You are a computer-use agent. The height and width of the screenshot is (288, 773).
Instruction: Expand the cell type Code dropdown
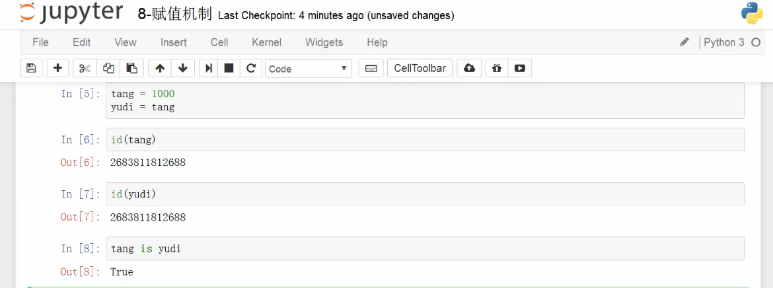click(x=309, y=68)
